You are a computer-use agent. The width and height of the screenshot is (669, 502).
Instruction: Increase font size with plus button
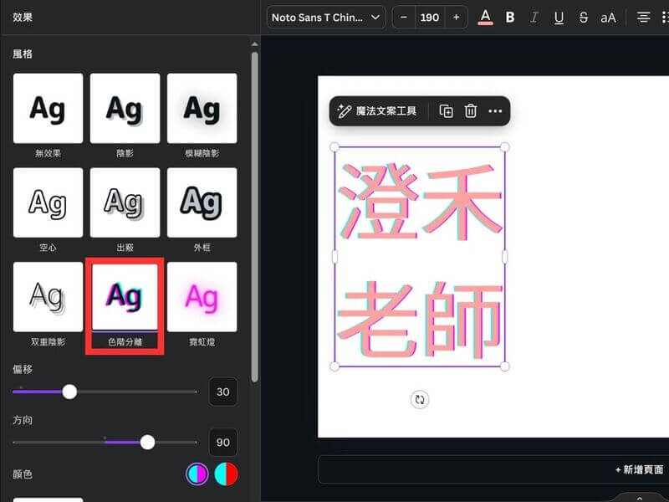[x=456, y=18]
